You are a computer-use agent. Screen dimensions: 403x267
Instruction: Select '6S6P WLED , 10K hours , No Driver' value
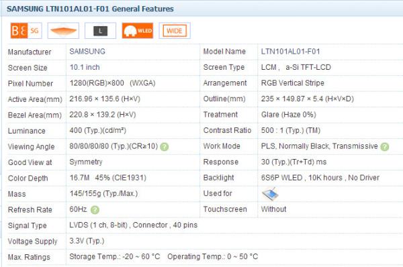(x=320, y=178)
